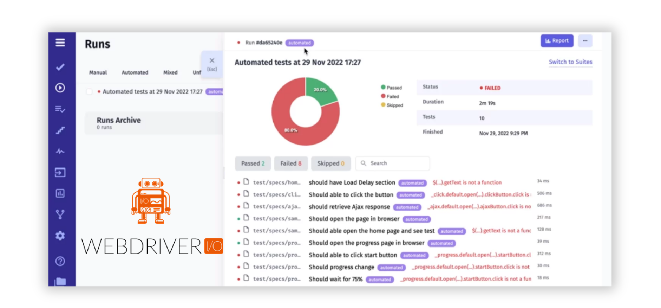661x308 pixels.
Task: Click the Switch to Suites link
Action: (570, 62)
